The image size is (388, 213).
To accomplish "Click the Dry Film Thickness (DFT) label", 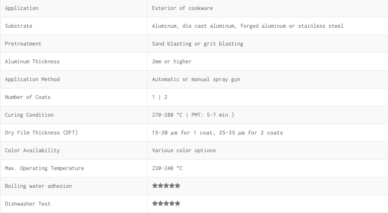I will 41,133.
